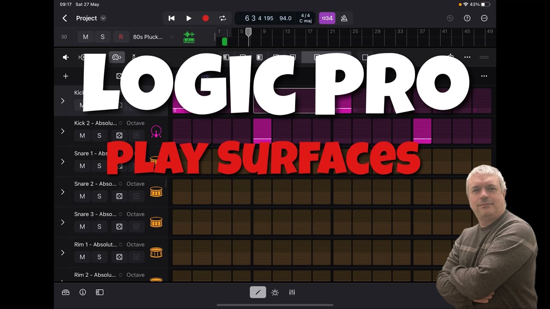The image size is (550, 309).
Task: Click the Octave label on the Rim 1 row
Action: pos(135,245)
